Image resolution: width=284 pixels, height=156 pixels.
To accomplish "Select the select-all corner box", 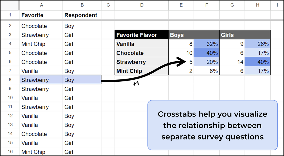I will (10, 5).
